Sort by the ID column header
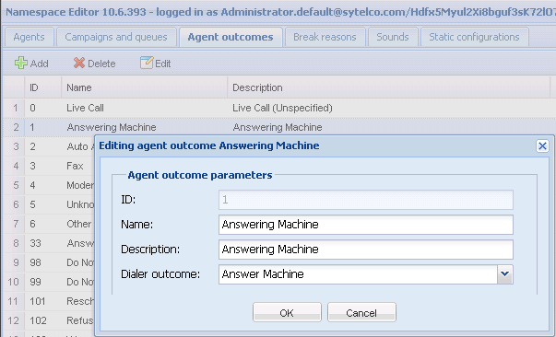The height and width of the screenshot is (337, 556). tap(43, 87)
